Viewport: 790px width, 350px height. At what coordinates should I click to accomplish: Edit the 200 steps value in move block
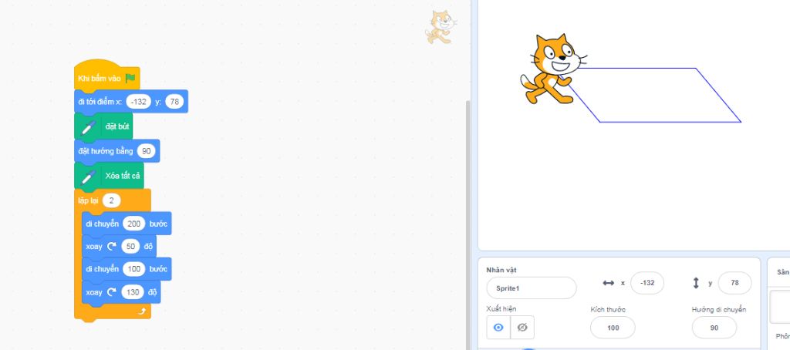click(134, 224)
